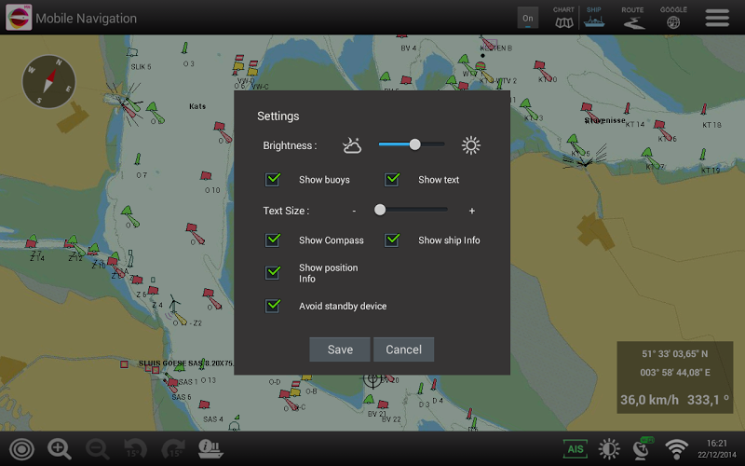Click the 22/12/2014 date text
This screenshot has height=466, width=745.
click(716, 455)
